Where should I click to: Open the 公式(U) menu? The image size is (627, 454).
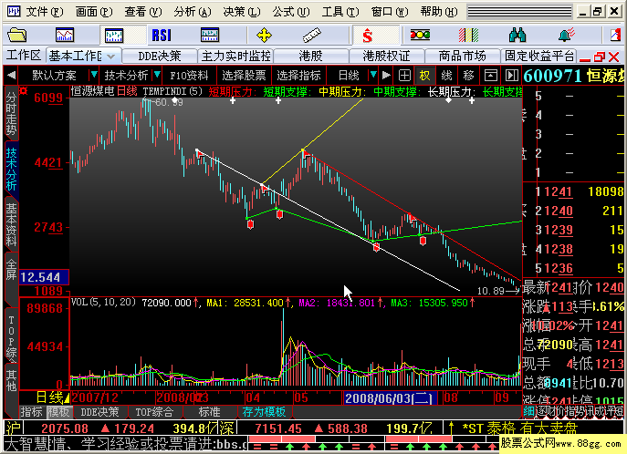(291, 12)
